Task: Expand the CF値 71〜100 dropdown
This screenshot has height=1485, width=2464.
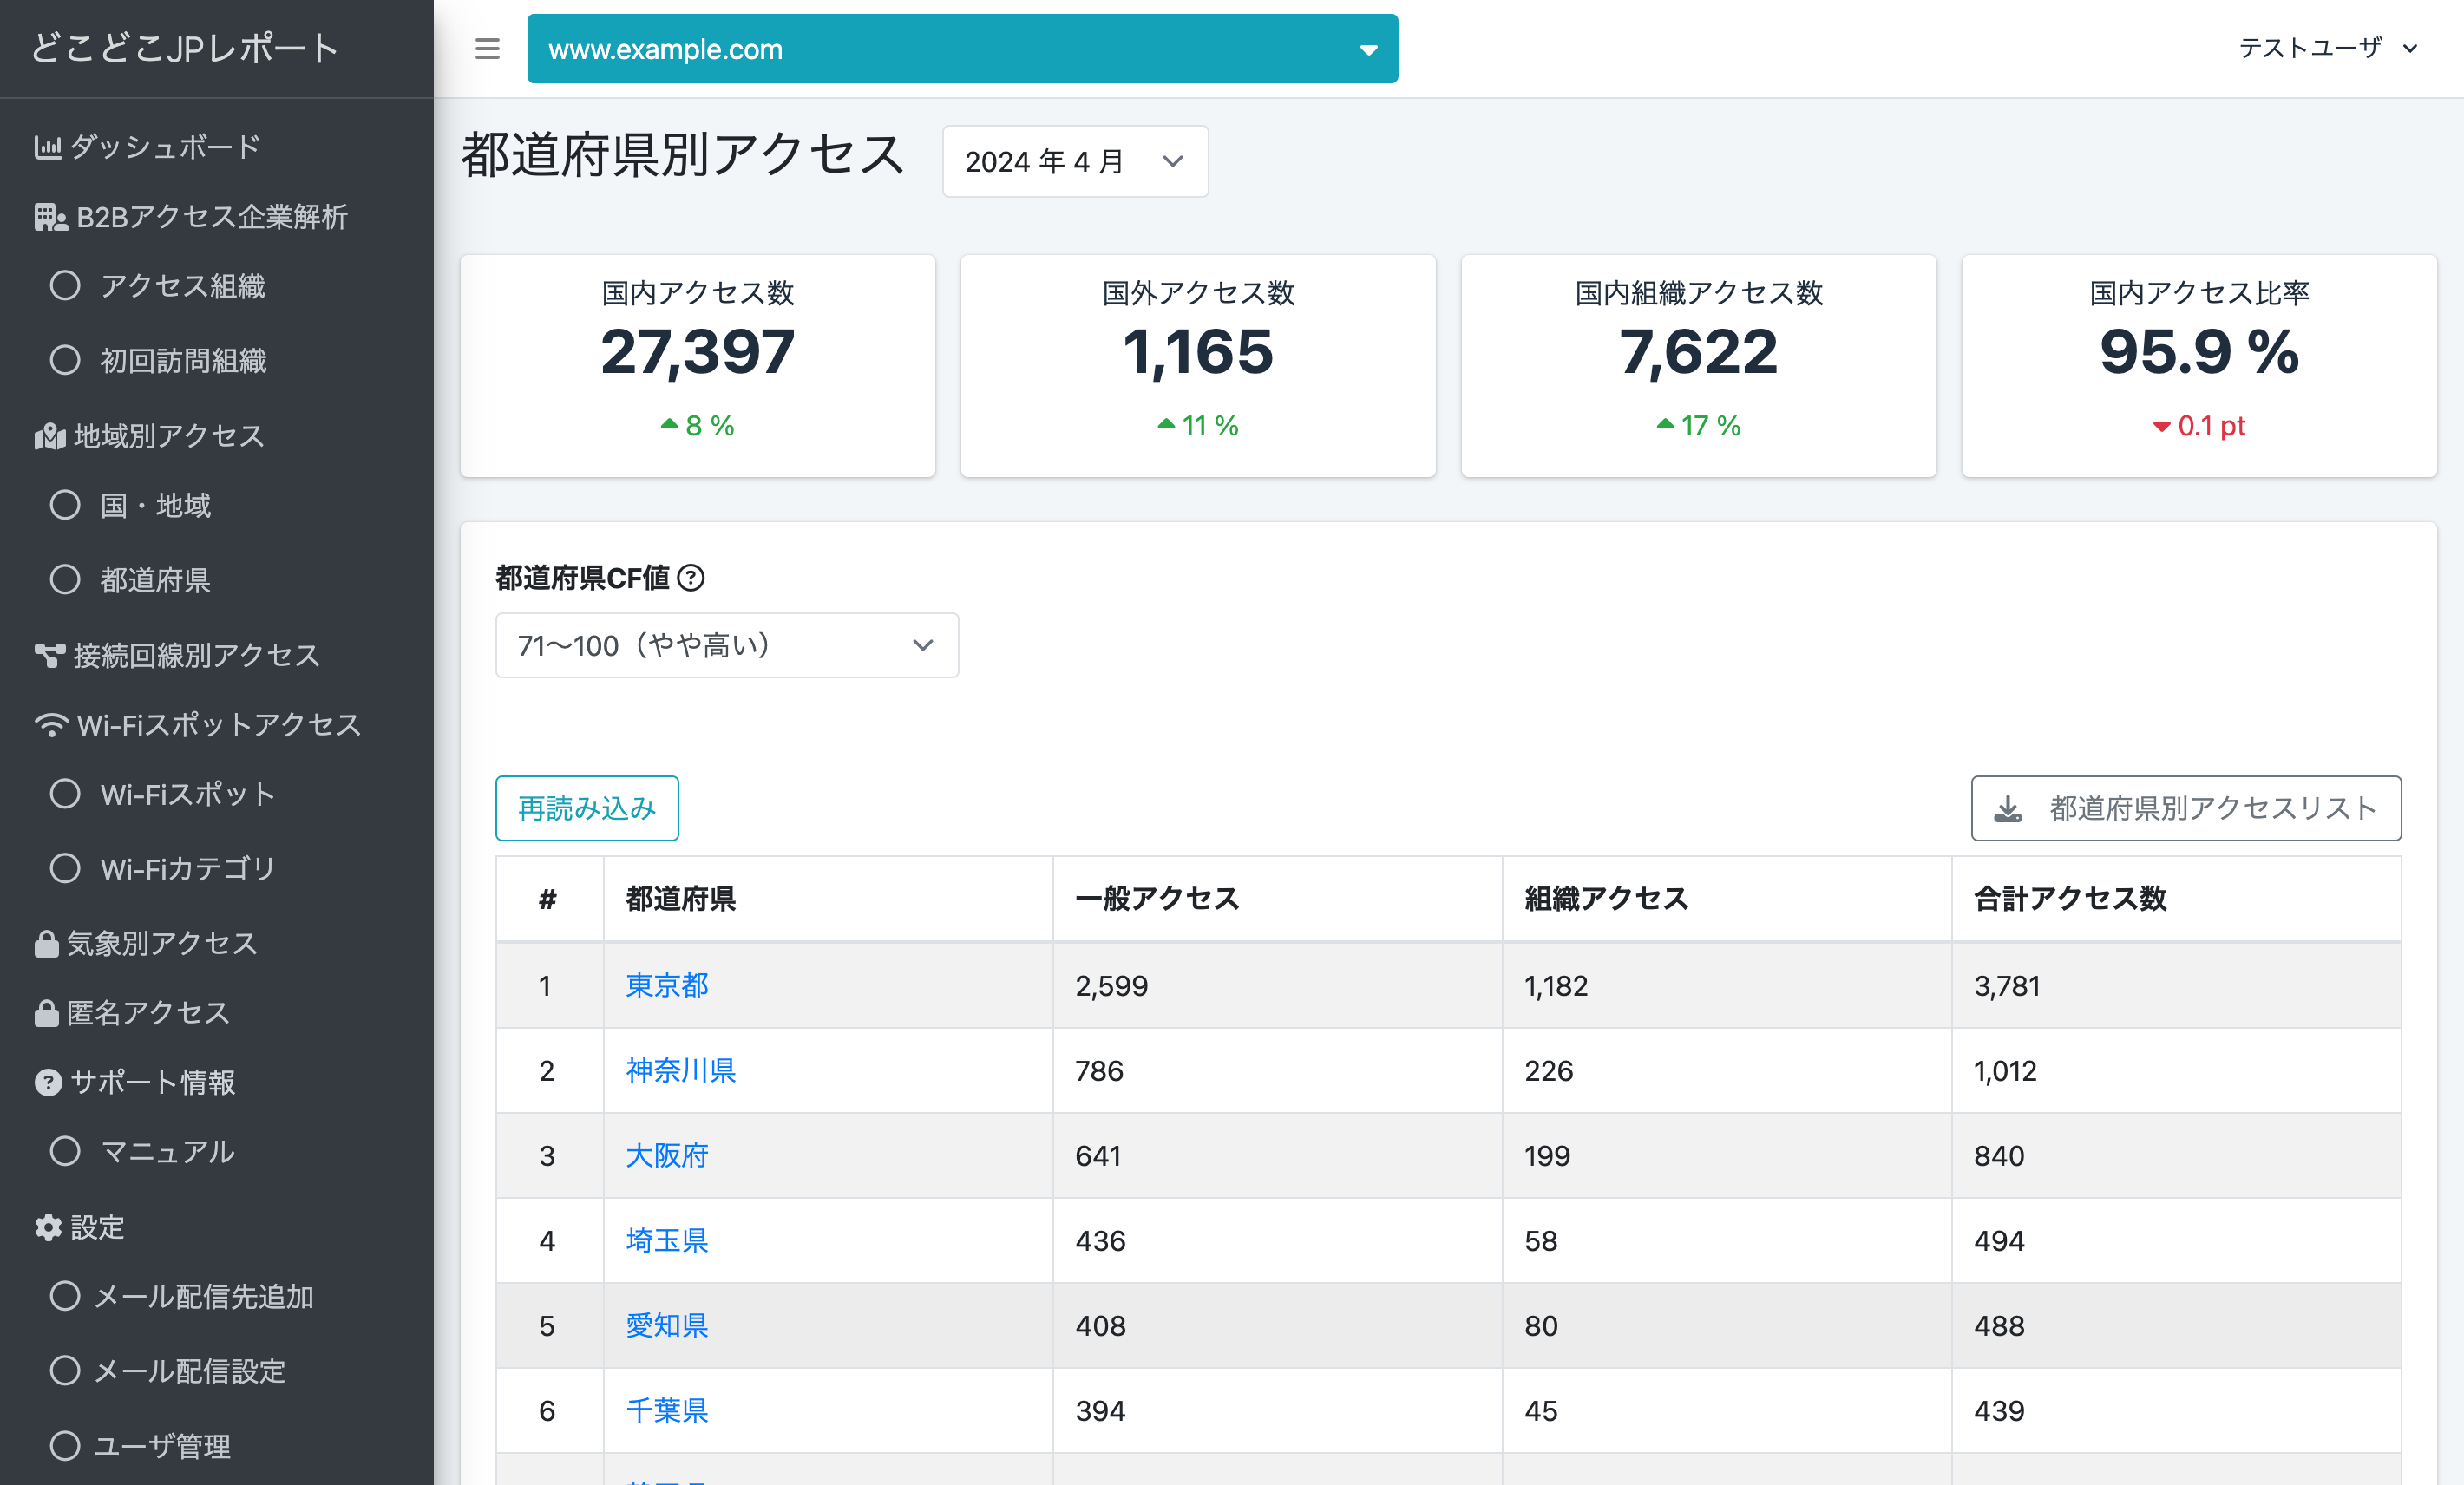Action: click(x=726, y=646)
